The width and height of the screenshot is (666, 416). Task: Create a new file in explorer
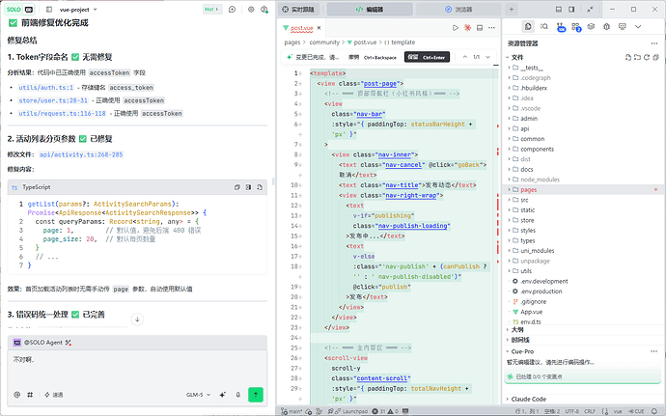point(628,57)
